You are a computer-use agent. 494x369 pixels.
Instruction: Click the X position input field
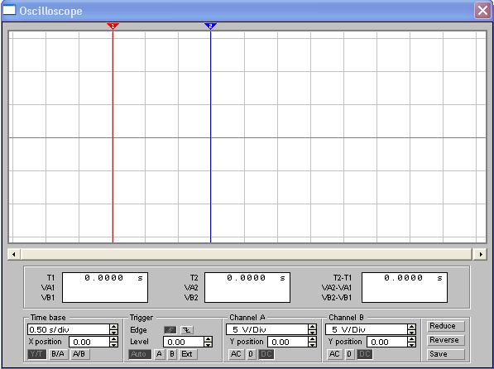point(89,342)
